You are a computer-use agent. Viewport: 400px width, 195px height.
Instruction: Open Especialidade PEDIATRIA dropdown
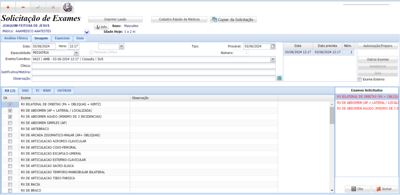pyautogui.click(x=76, y=53)
